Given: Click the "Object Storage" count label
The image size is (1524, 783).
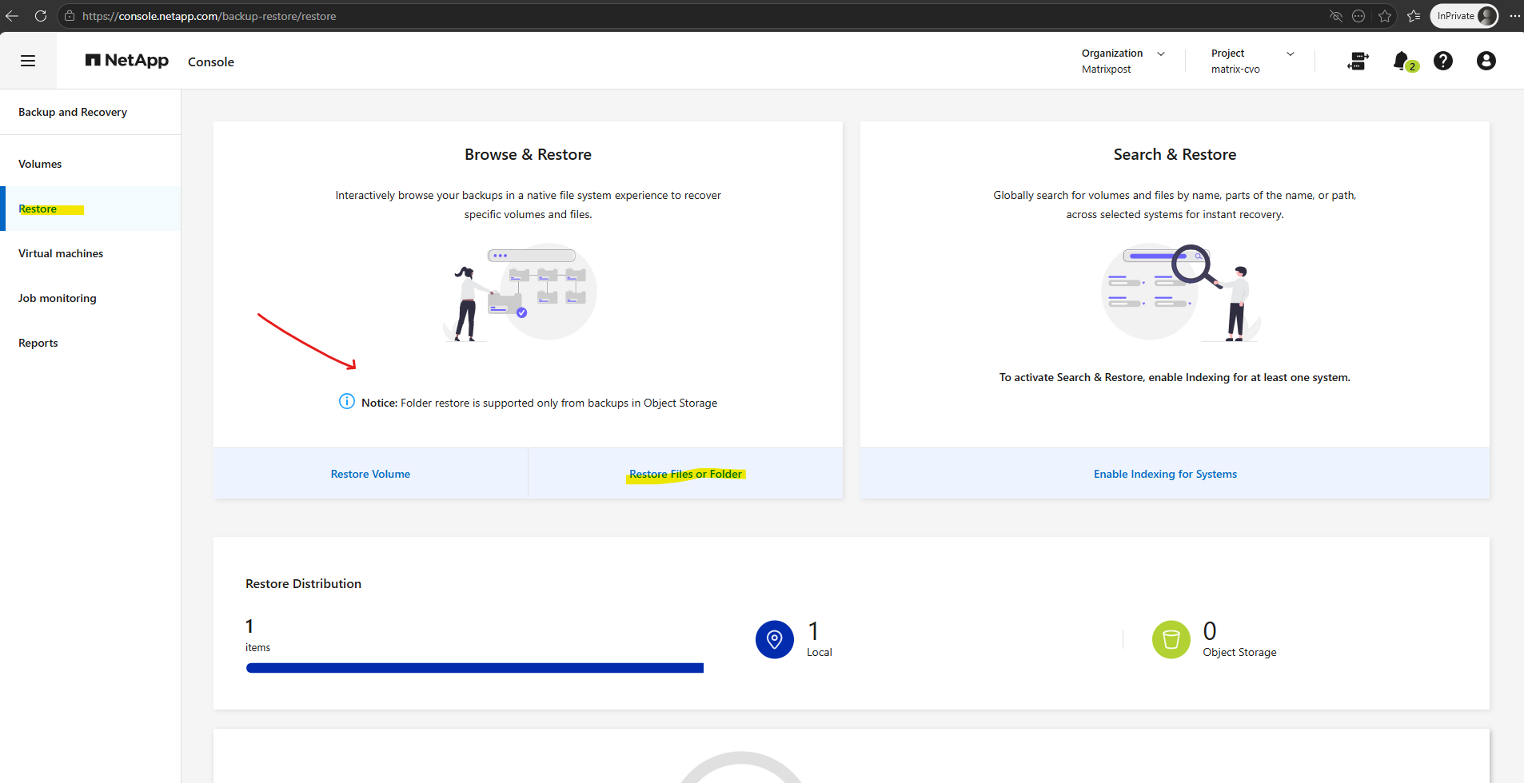Looking at the screenshot, I should (1240, 653).
